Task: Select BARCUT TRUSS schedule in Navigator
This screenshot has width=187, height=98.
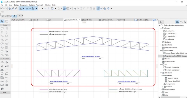Action: [x=173, y=78]
